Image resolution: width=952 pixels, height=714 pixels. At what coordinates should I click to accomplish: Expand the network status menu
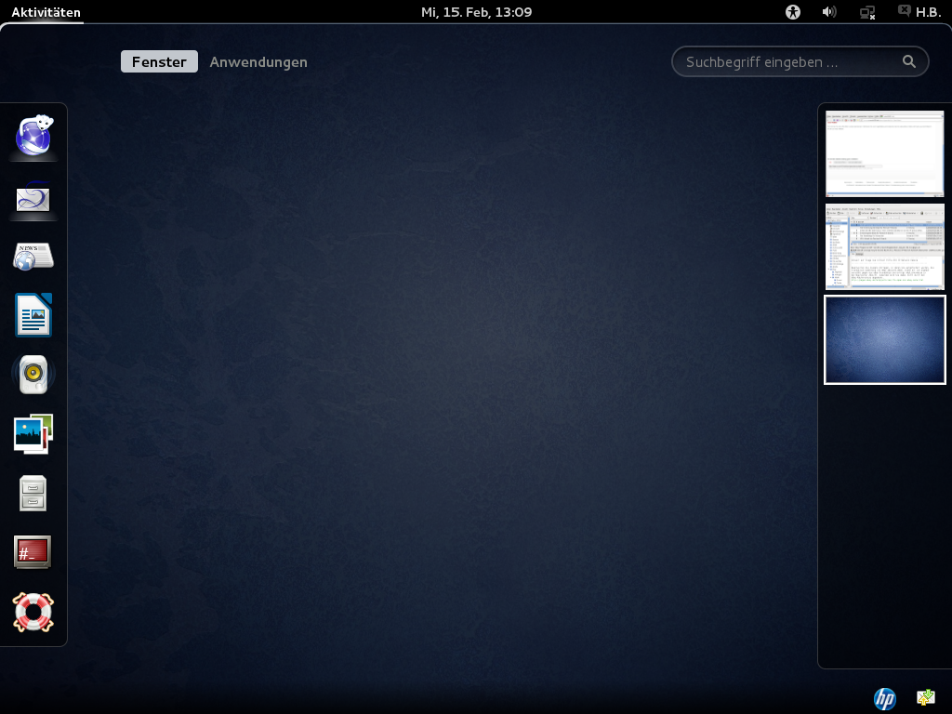click(x=867, y=12)
